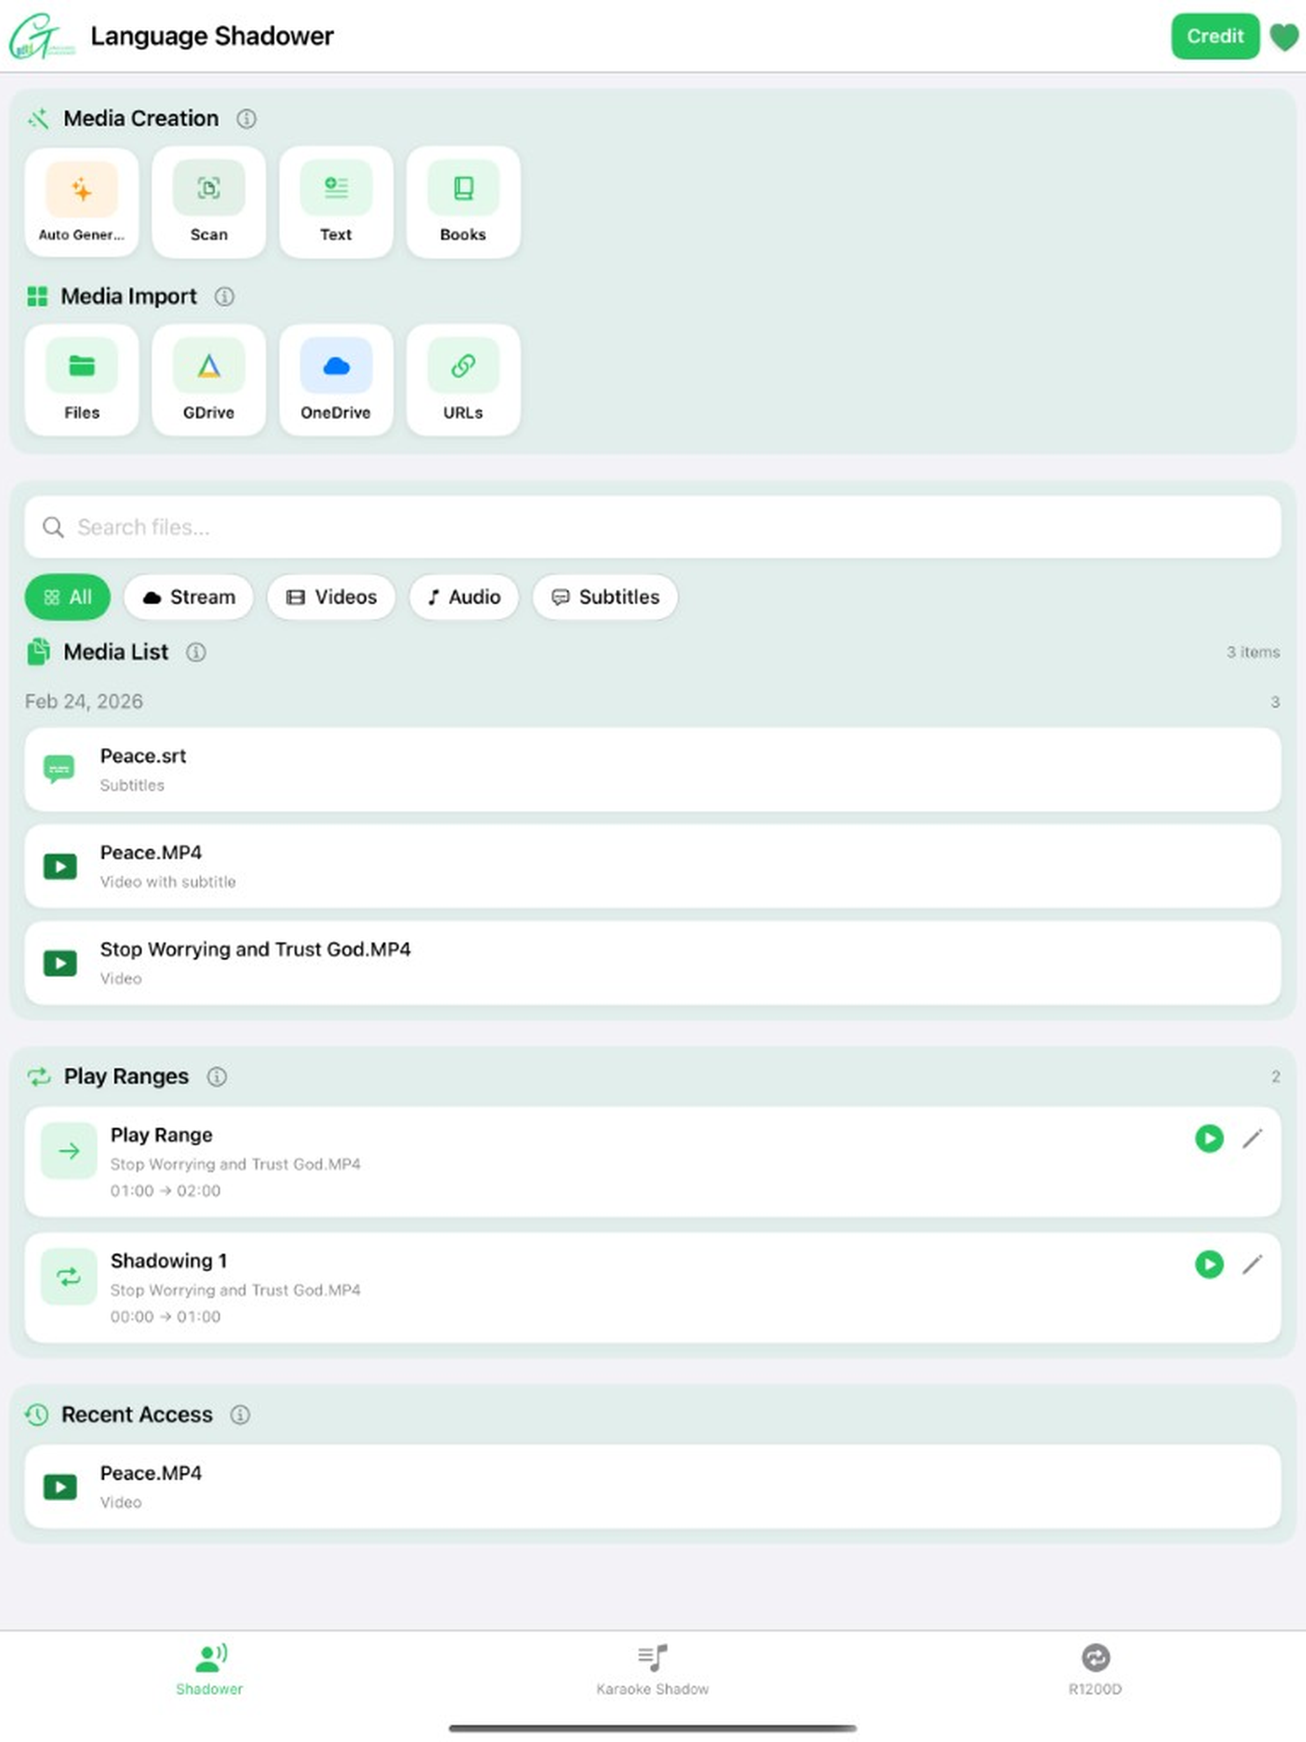Open the Shadowing 1 title
The height and width of the screenshot is (1742, 1306).
pos(168,1262)
